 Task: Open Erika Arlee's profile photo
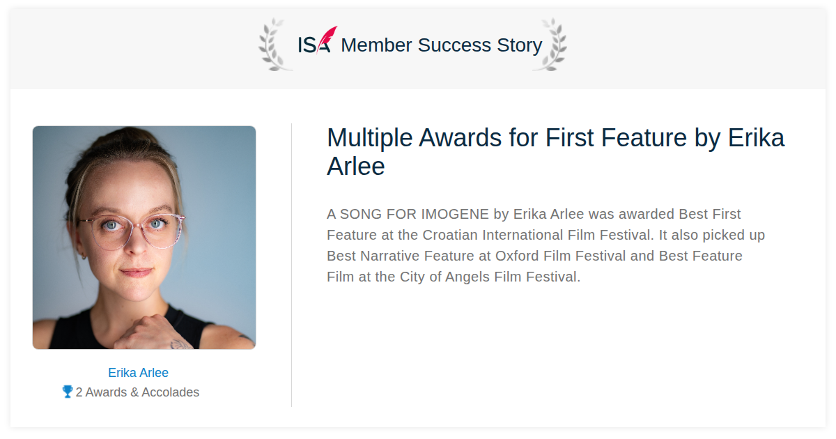coord(144,238)
